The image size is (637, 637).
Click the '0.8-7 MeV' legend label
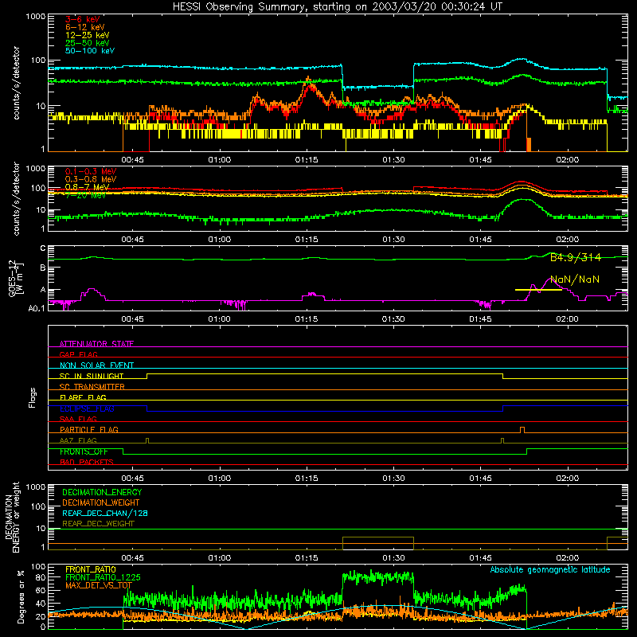pos(88,187)
